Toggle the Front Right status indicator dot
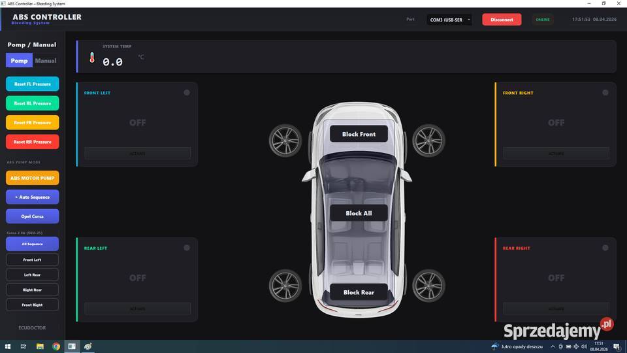Image resolution: width=627 pixels, height=353 pixels. tap(605, 93)
